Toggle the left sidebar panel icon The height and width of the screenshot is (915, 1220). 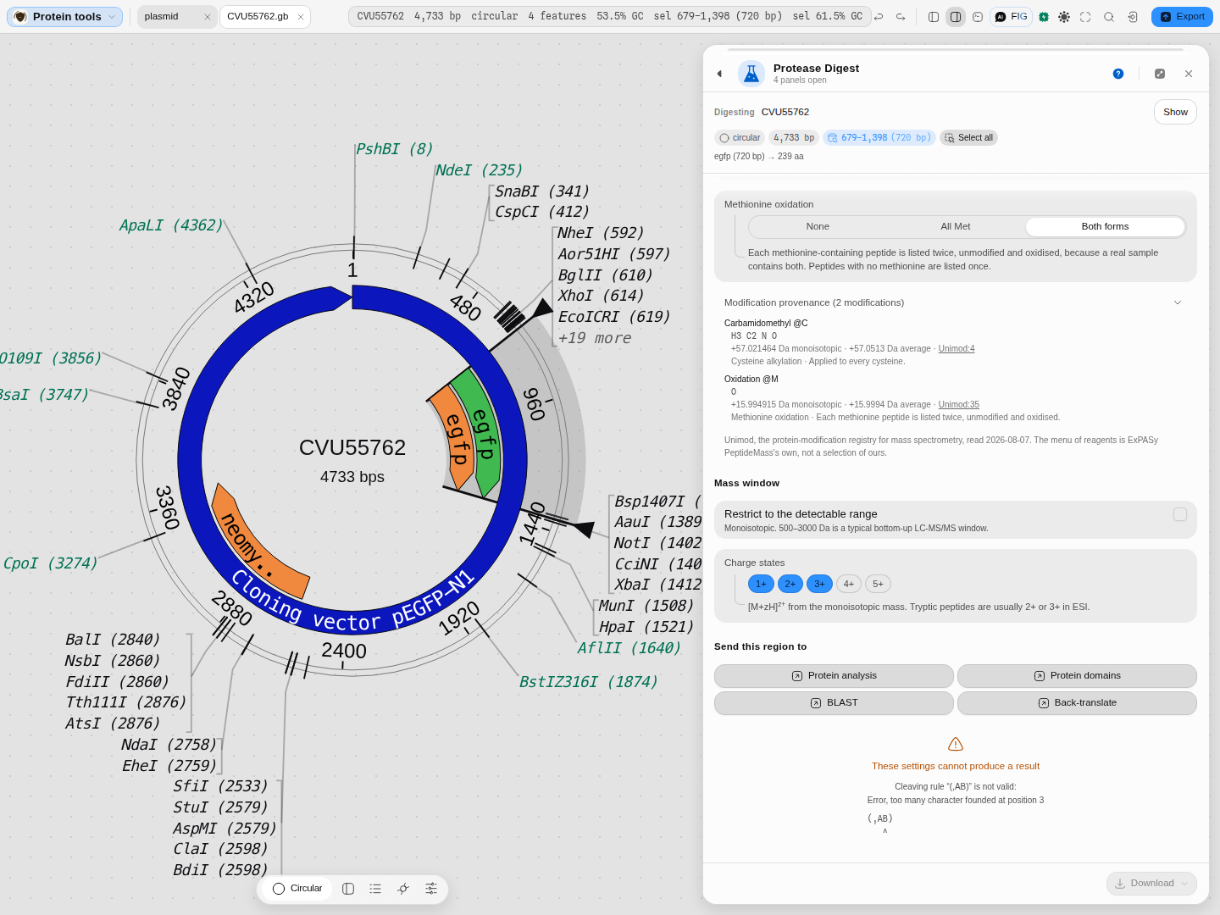[x=934, y=17]
